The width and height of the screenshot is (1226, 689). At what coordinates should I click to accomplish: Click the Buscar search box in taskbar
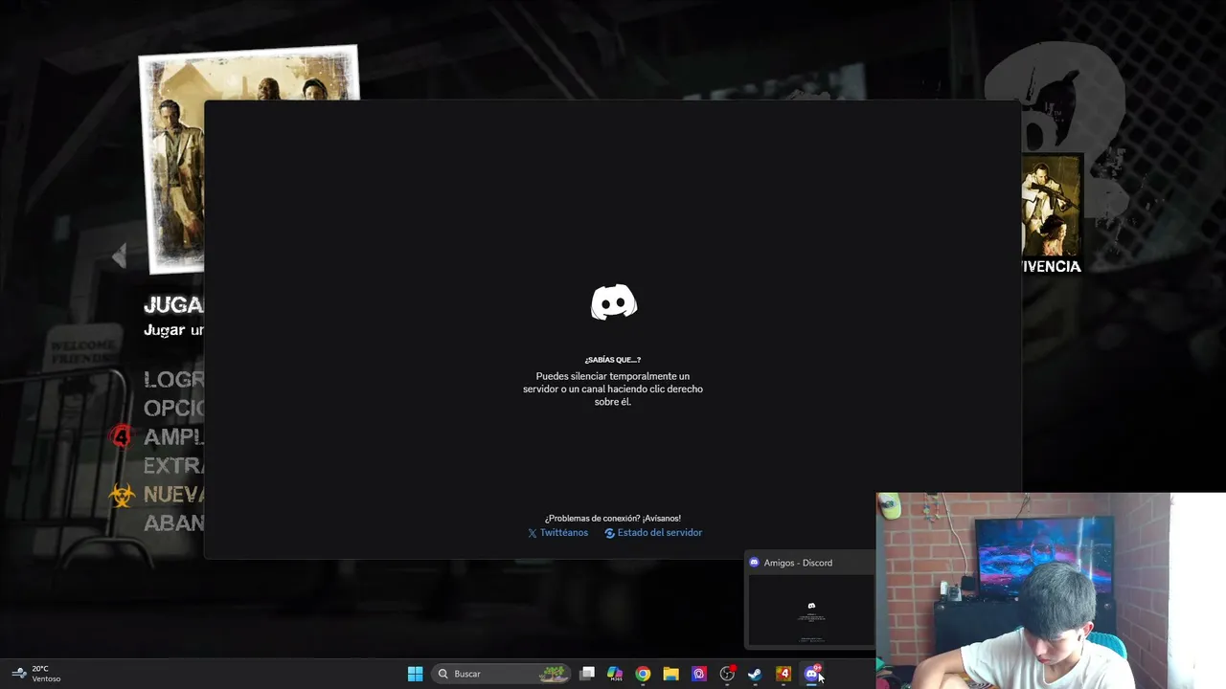click(501, 674)
